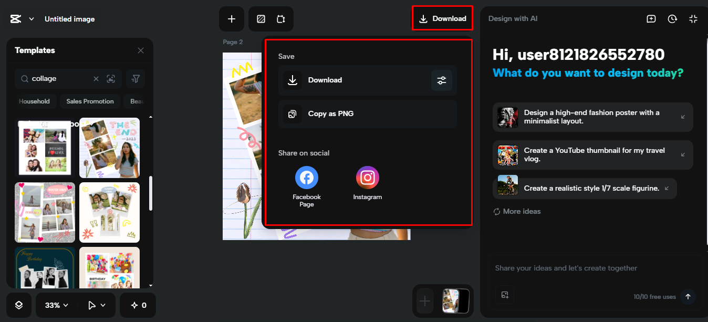Open the resize canvas tool
The image size is (708, 322).
[282, 18]
